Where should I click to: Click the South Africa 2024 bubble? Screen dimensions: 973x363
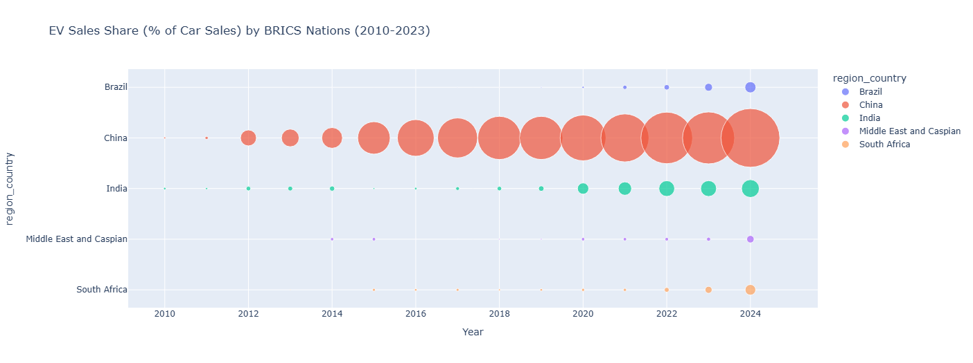pos(750,290)
